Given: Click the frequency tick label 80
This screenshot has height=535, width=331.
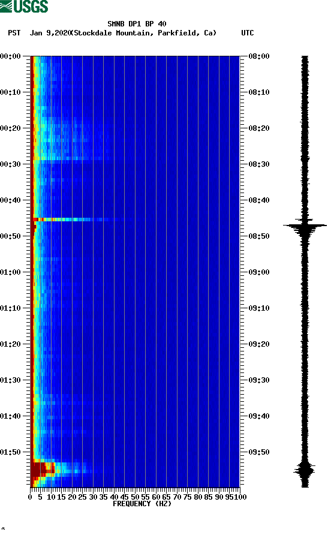Looking at the screenshot, I should [198, 497].
